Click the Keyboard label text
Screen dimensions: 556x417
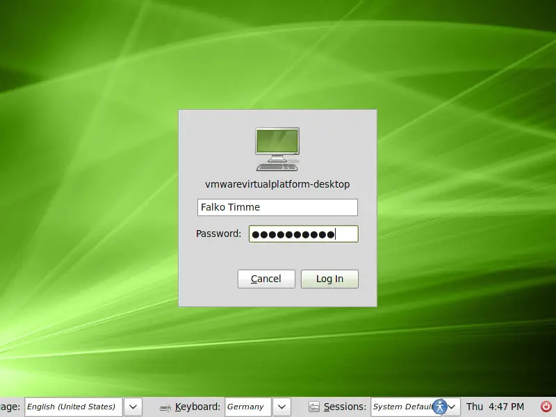[197, 407]
